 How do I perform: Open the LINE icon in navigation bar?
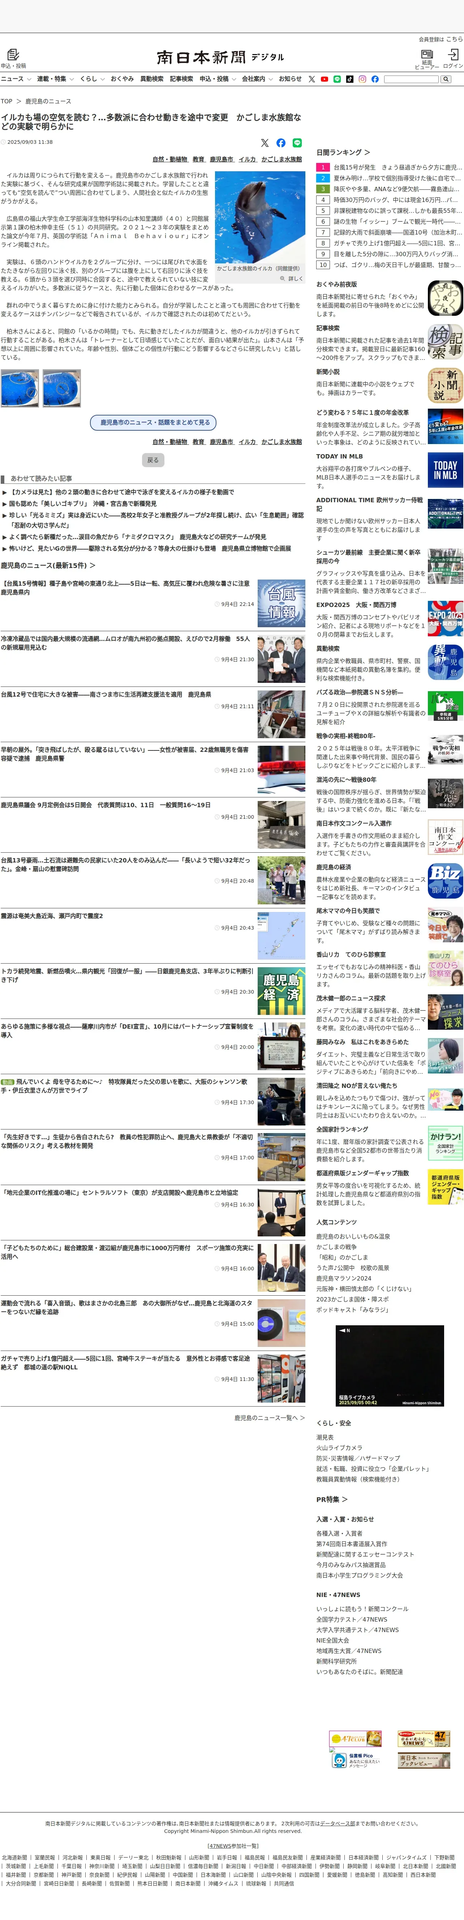pos(337,79)
